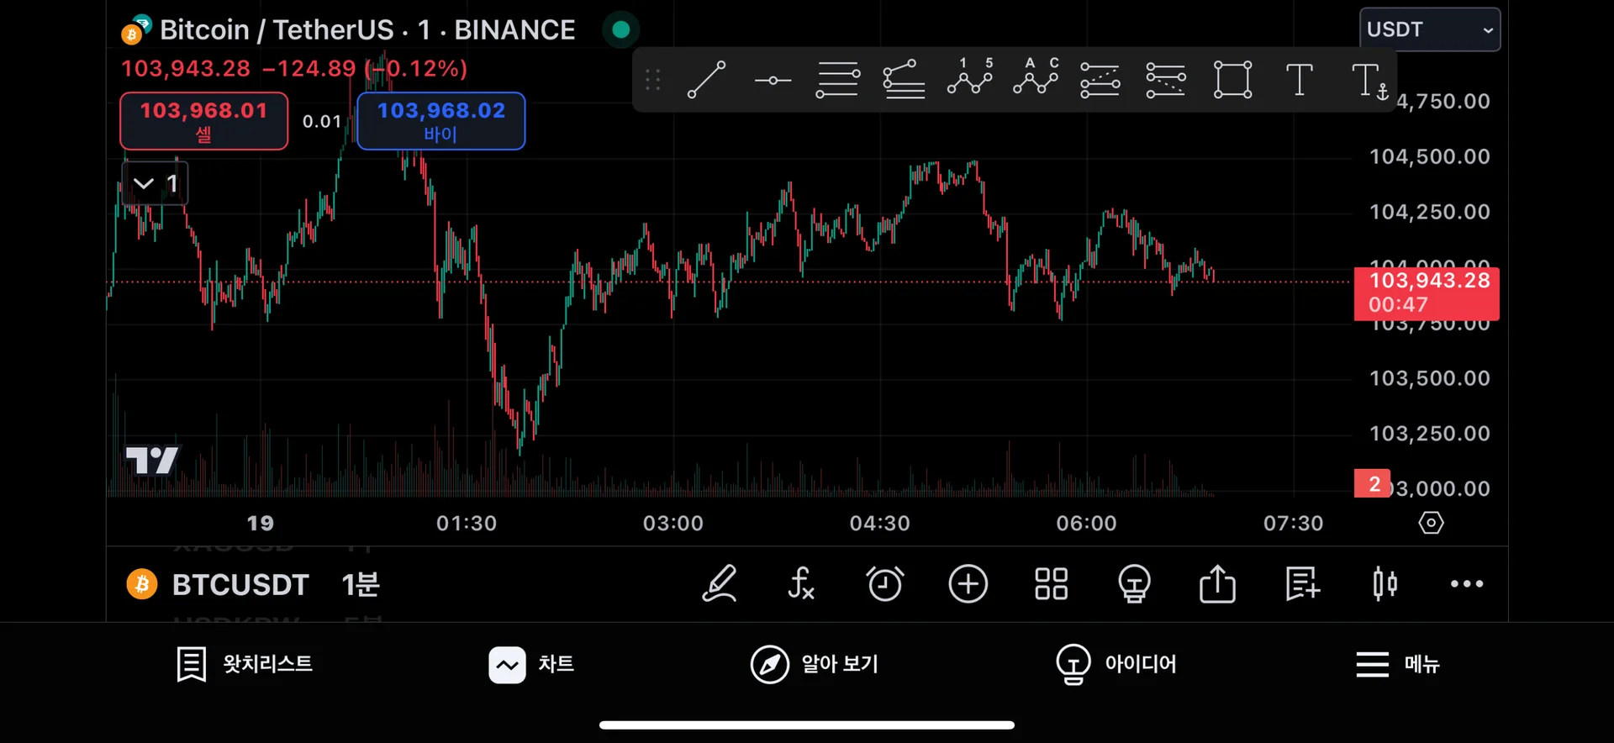Select the text annotation tool
Screen dimensions: 1614x743
1299,80
